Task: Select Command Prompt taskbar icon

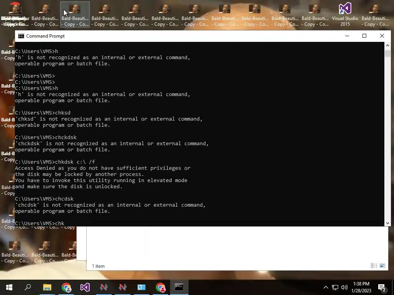Action: coord(179,287)
